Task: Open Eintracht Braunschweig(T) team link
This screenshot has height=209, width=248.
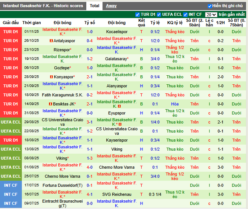Action: 62,203
